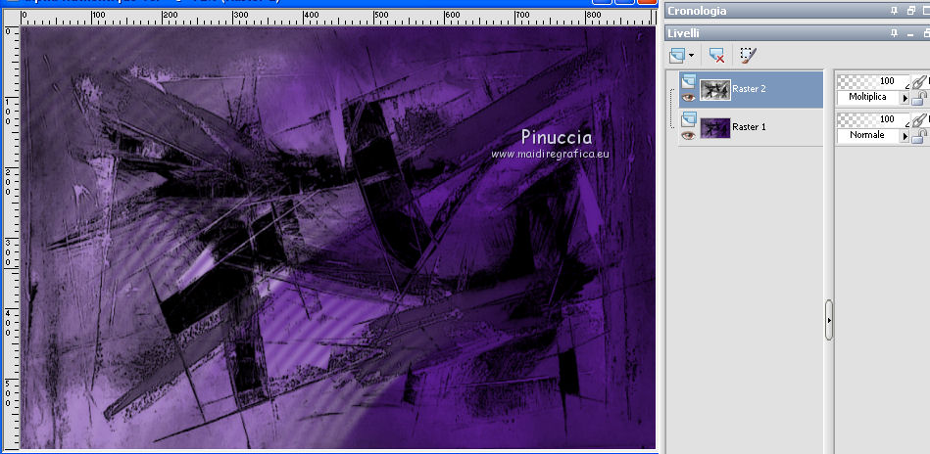Click the Cronologia panel title

tap(697, 11)
